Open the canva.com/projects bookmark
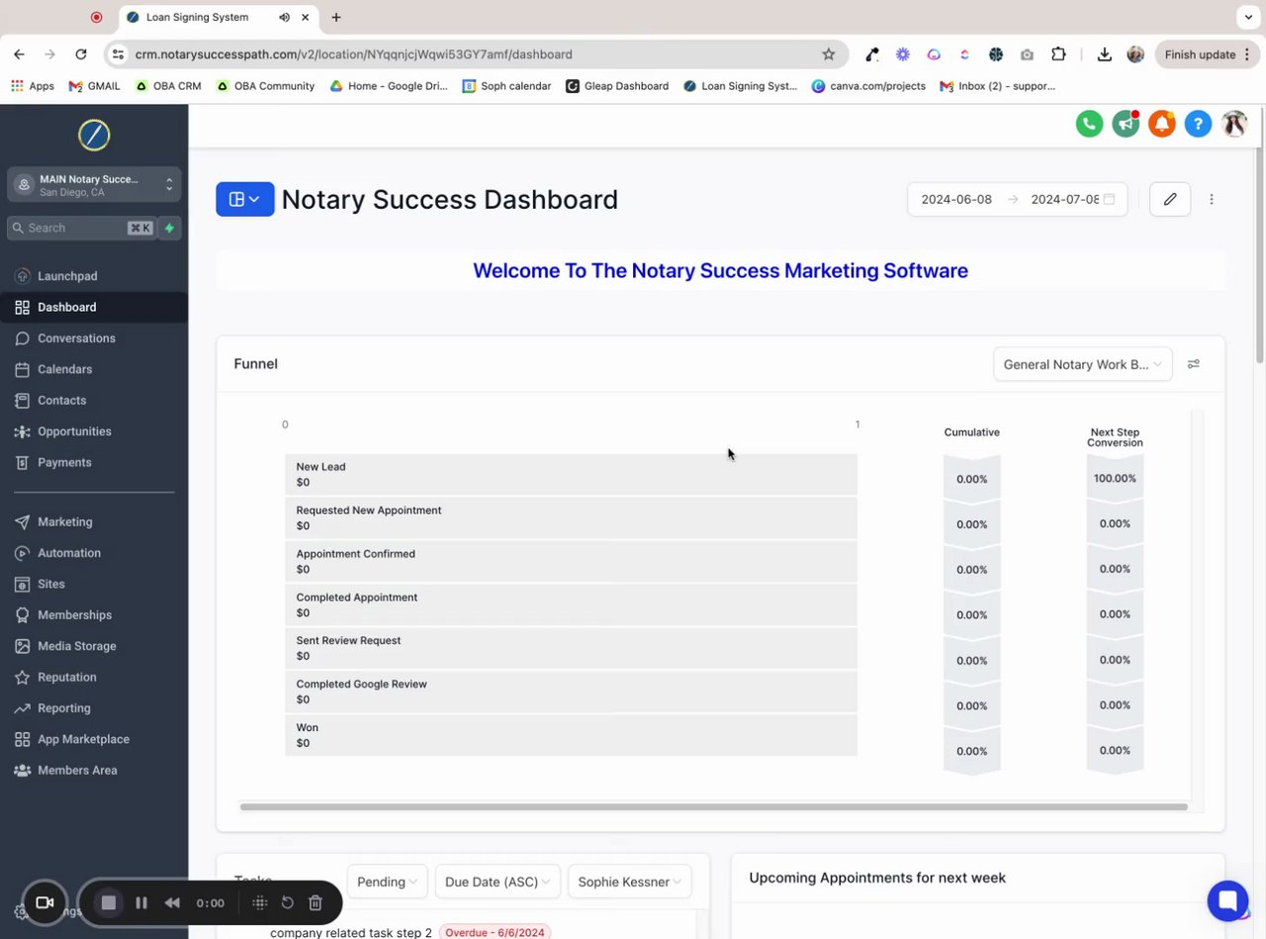 coord(868,86)
